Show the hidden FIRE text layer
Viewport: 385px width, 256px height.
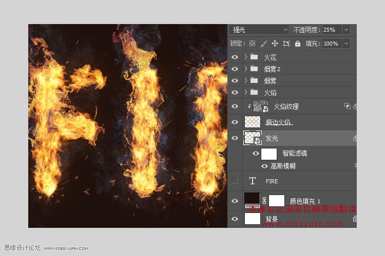235,181
